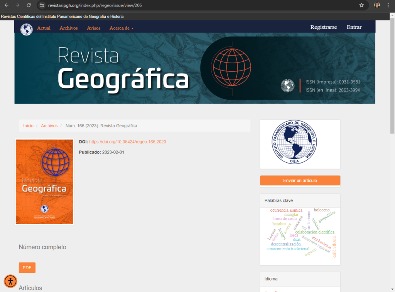Click the Revista Geográfica header banner
Image resolution: width=395 pixels, height=292 pixels.
195,68
